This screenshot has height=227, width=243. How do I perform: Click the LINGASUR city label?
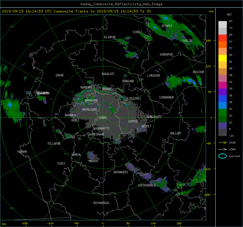click(x=153, y=76)
